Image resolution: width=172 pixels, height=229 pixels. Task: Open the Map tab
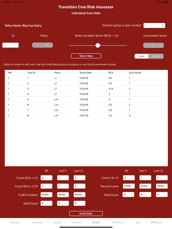pos(137,222)
